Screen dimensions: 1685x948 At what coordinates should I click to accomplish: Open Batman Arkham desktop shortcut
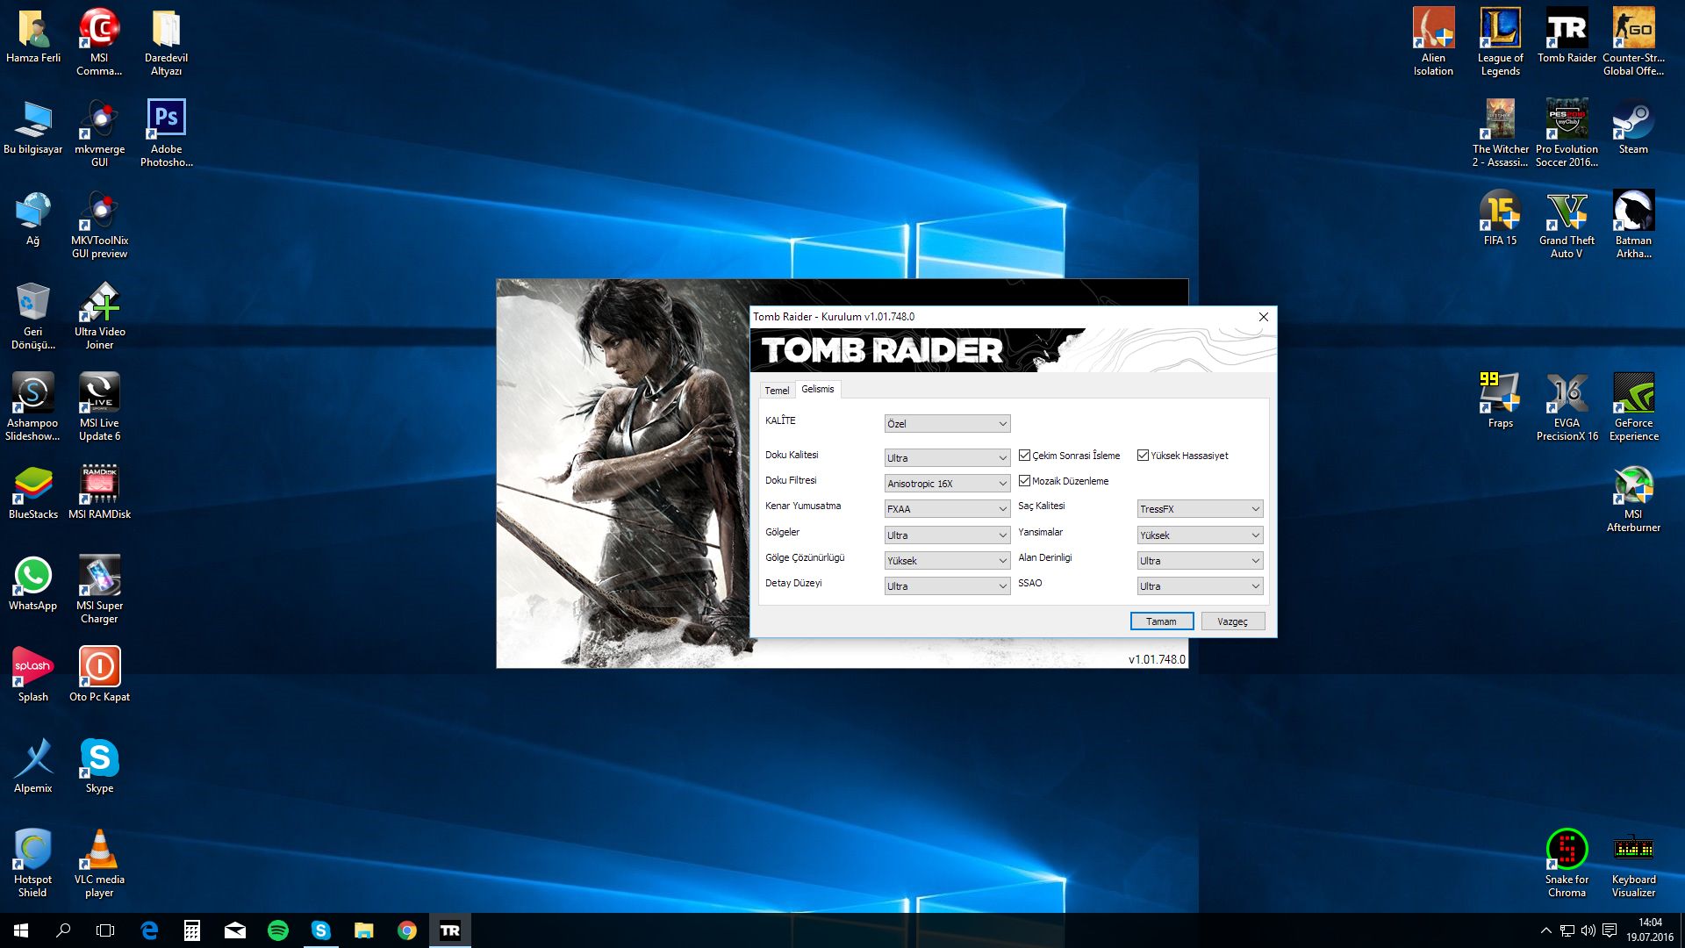point(1633,224)
